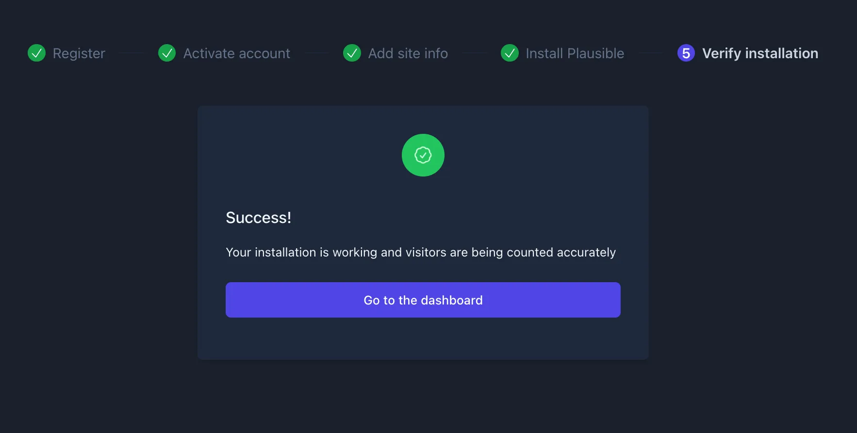Click the divider between Activate account and Add site info

316,53
